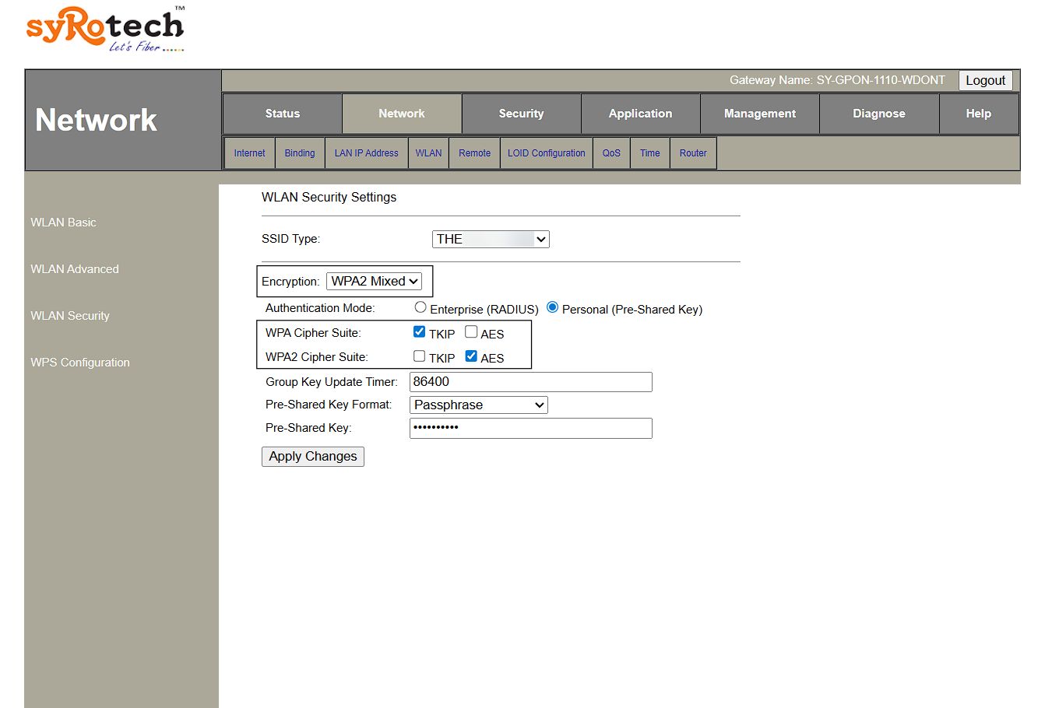1045x708 pixels.
Task: Select Enterprise (RADIUS) authentication mode
Action: (x=420, y=308)
